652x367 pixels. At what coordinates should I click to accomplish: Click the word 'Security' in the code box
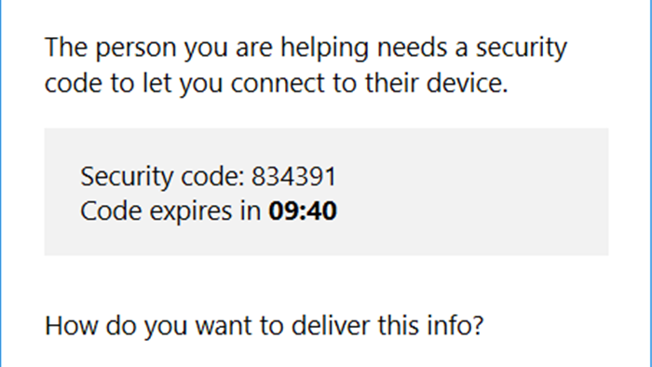click(x=127, y=178)
